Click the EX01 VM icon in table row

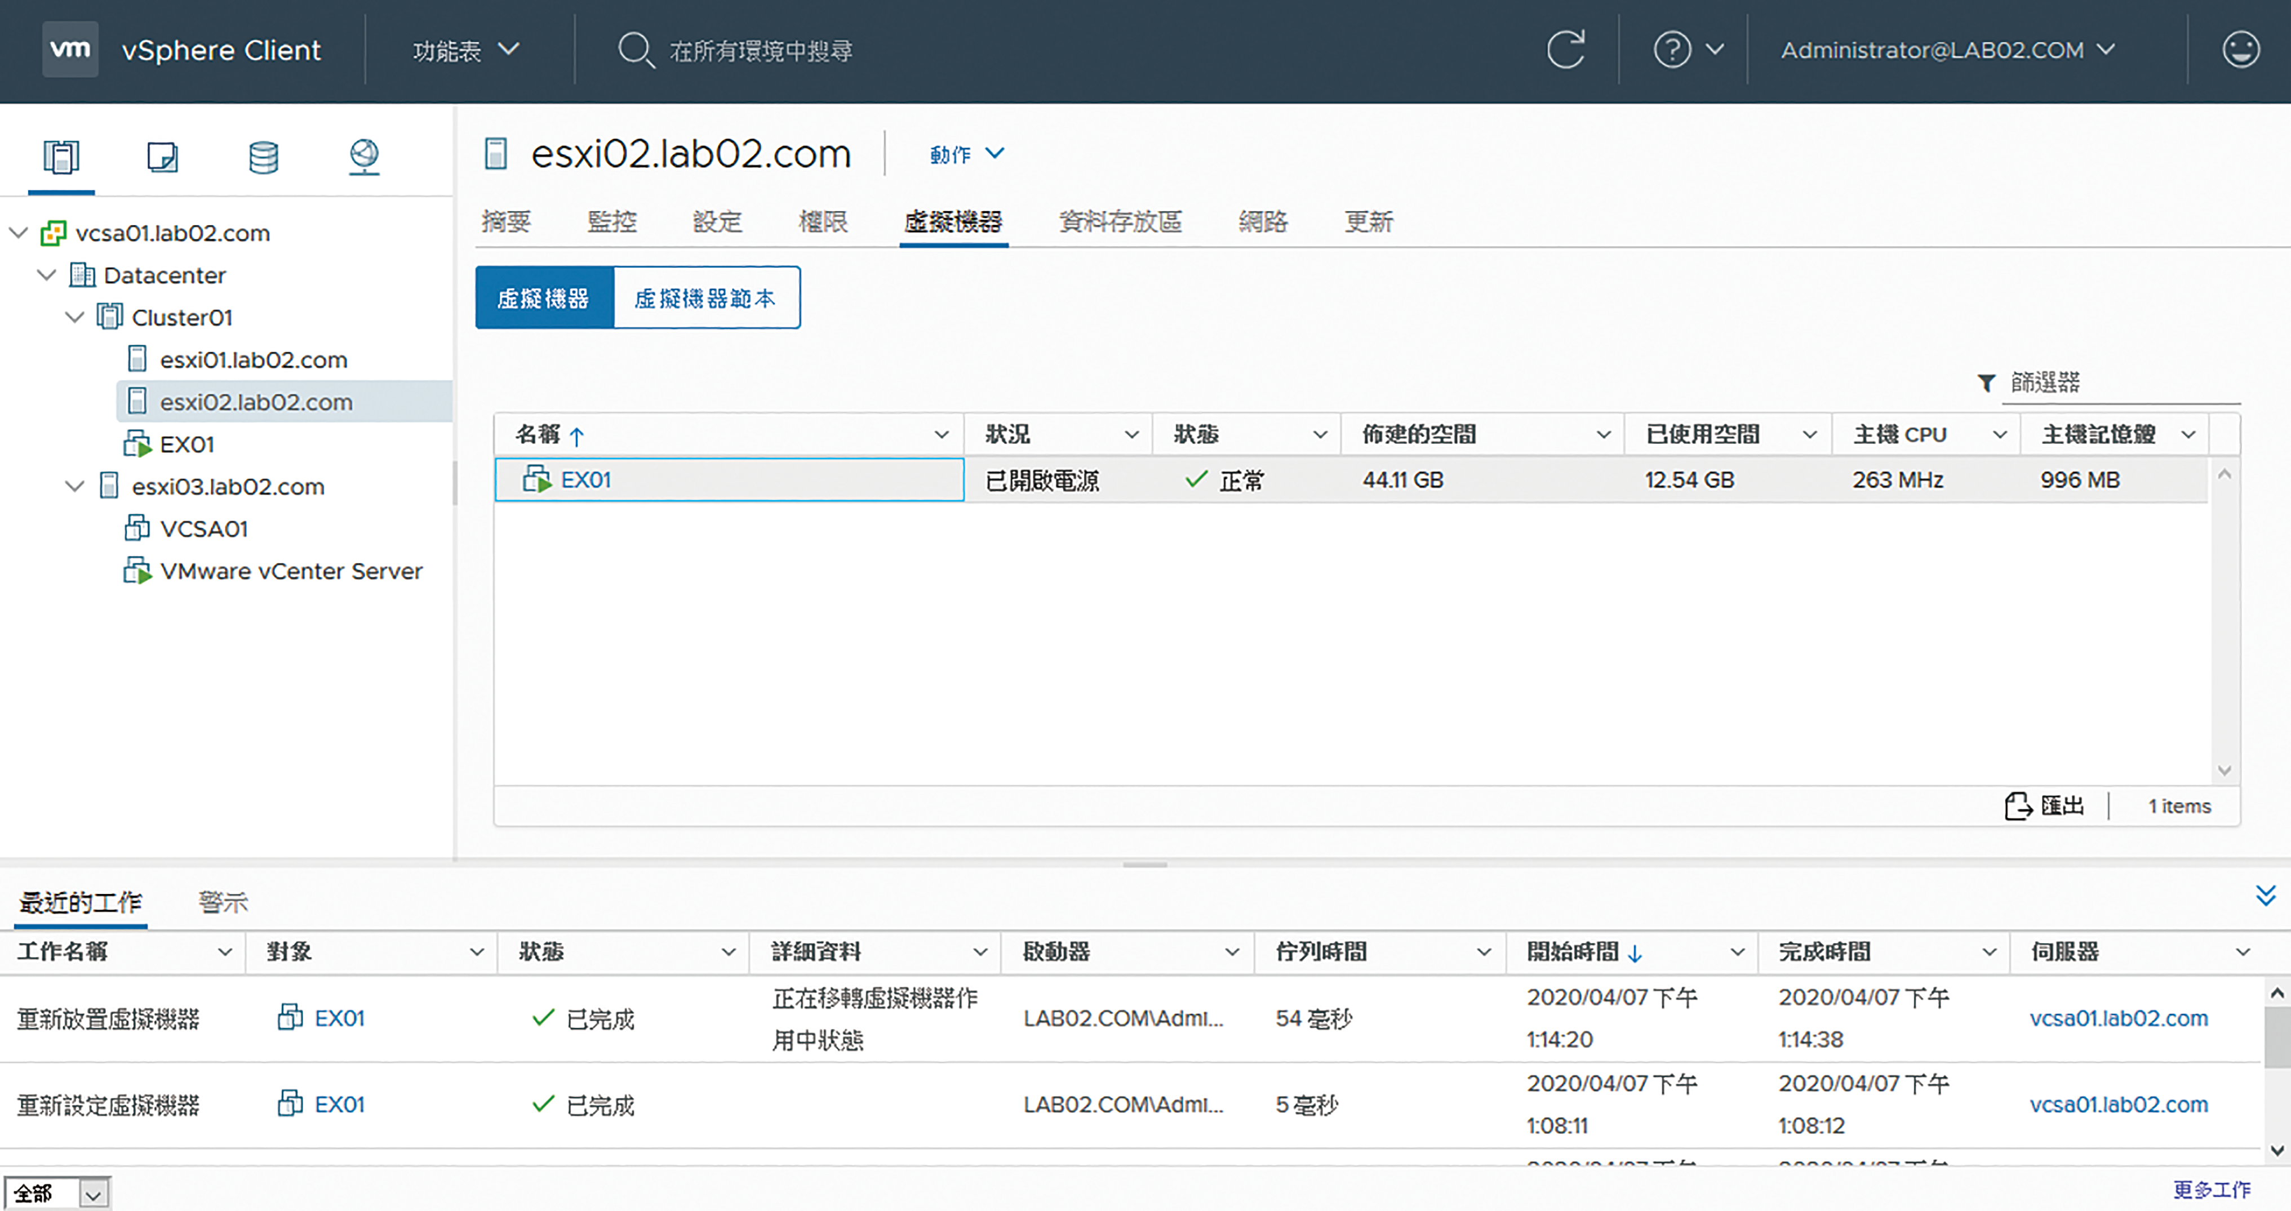[537, 479]
